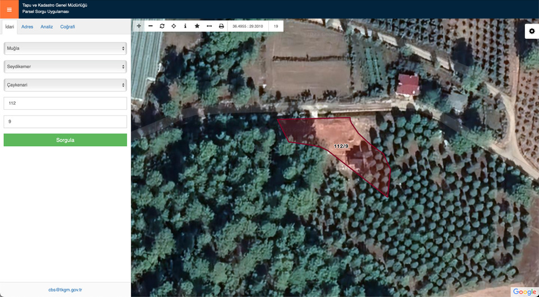Click the star favorites icon

pyautogui.click(x=197, y=26)
